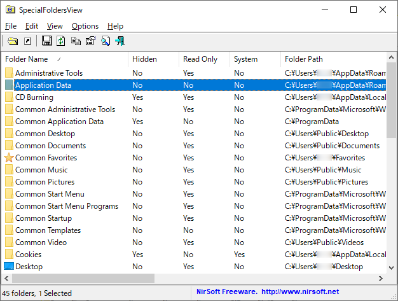Open Properties via the toolbar icon
This screenshot has width=398, height=301.
[90, 41]
